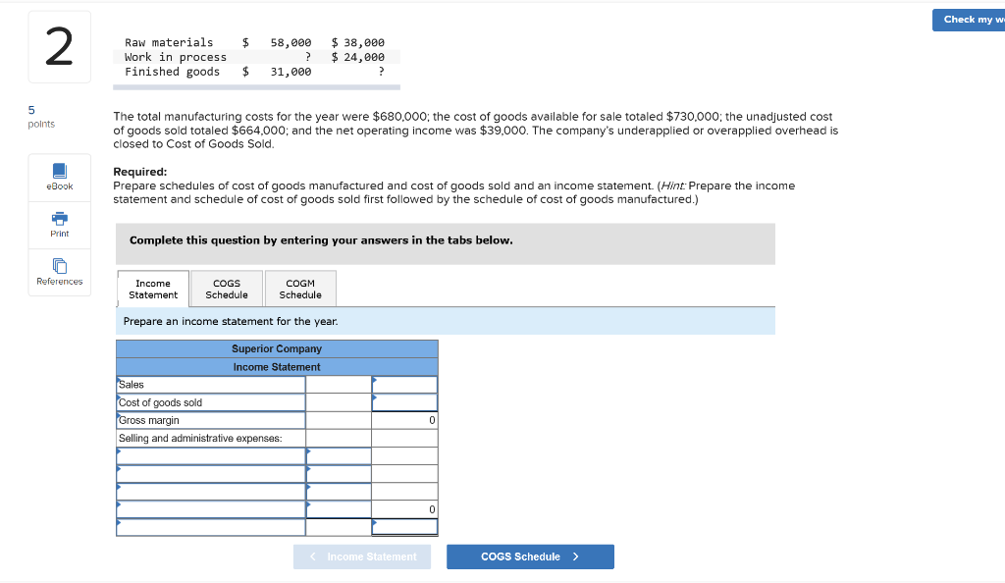This screenshot has height=583, width=1005.
Task: Click the question number 2 box
Action: [x=60, y=47]
